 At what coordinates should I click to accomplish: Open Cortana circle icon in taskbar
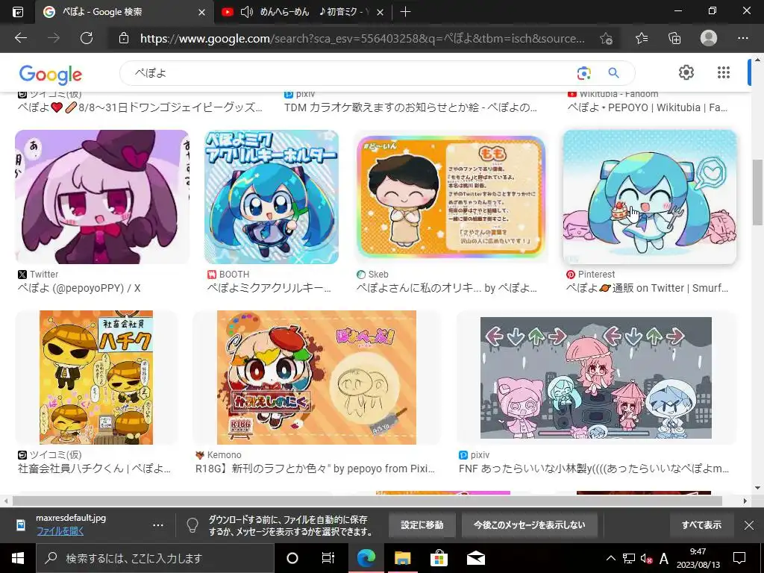click(x=292, y=558)
